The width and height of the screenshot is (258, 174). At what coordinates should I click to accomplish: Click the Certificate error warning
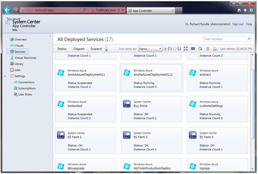coord(104,10)
